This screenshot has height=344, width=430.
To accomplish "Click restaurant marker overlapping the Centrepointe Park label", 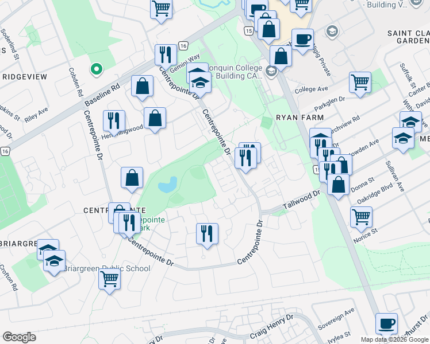I will click(130, 225).
